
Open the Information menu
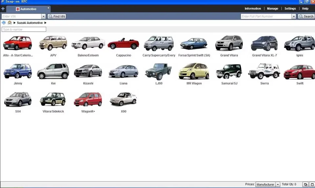coord(253,9)
